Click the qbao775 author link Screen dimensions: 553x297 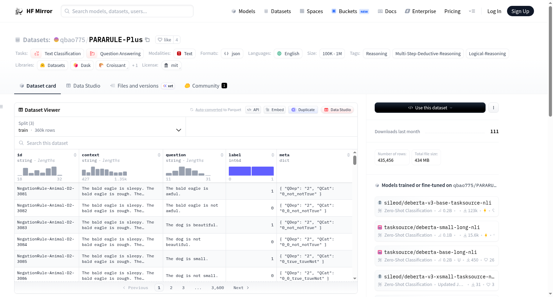pyautogui.click(x=73, y=40)
